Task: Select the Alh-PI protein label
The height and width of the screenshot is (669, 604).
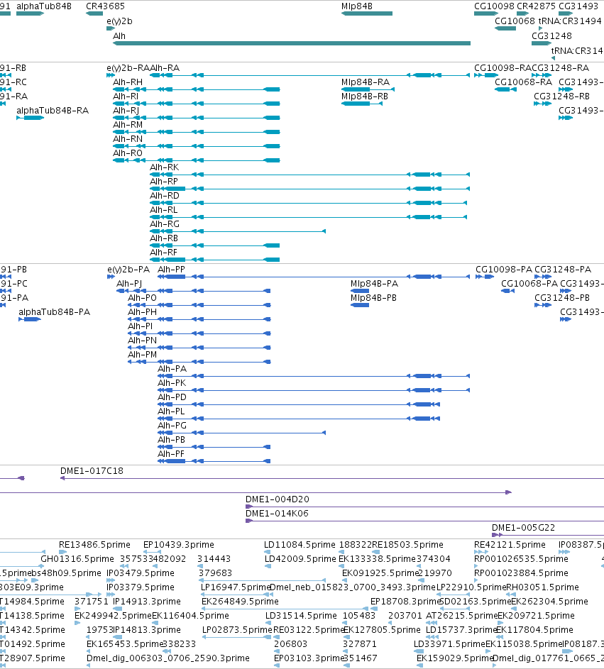Action: 140,326
